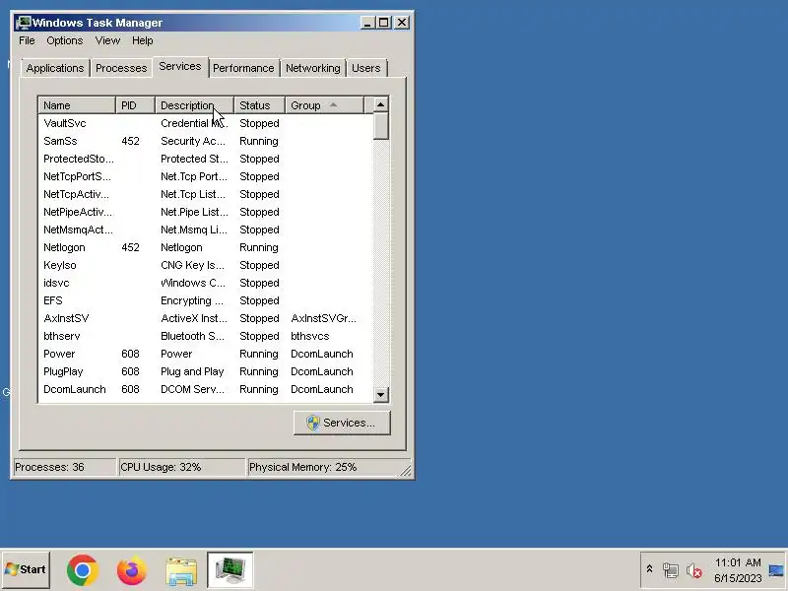Click the Show desktop icon in tray
This screenshot has width=788, height=591.
click(x=776, y=570)
